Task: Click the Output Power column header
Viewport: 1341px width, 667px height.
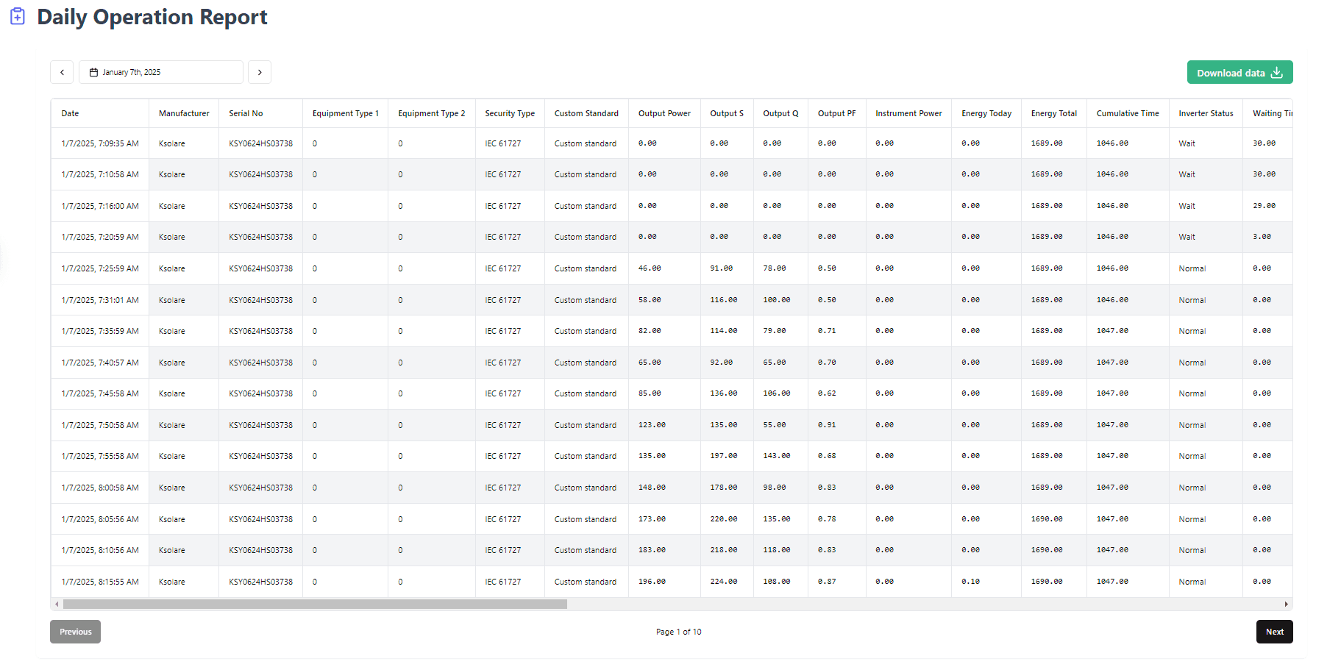Action: click(x=664, y=113)
